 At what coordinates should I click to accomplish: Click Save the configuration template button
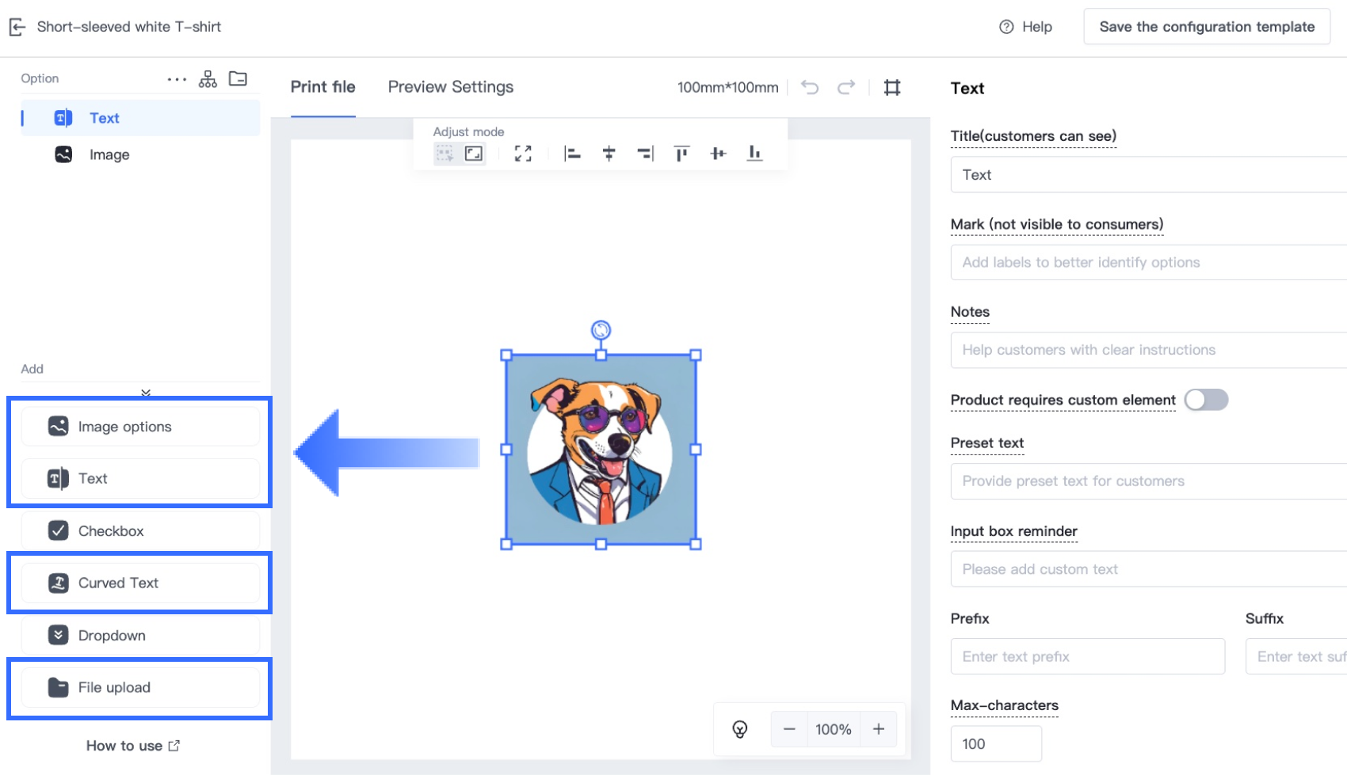click(1207, 27)
